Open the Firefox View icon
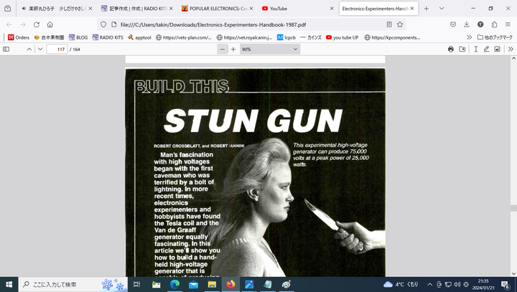The image size is (517, 292). coord(7,9)
